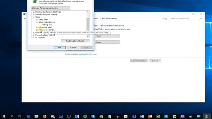The image size is (212, 119).
Task: Click the Control Panel back arrow
Action: (x=25, y=19)
